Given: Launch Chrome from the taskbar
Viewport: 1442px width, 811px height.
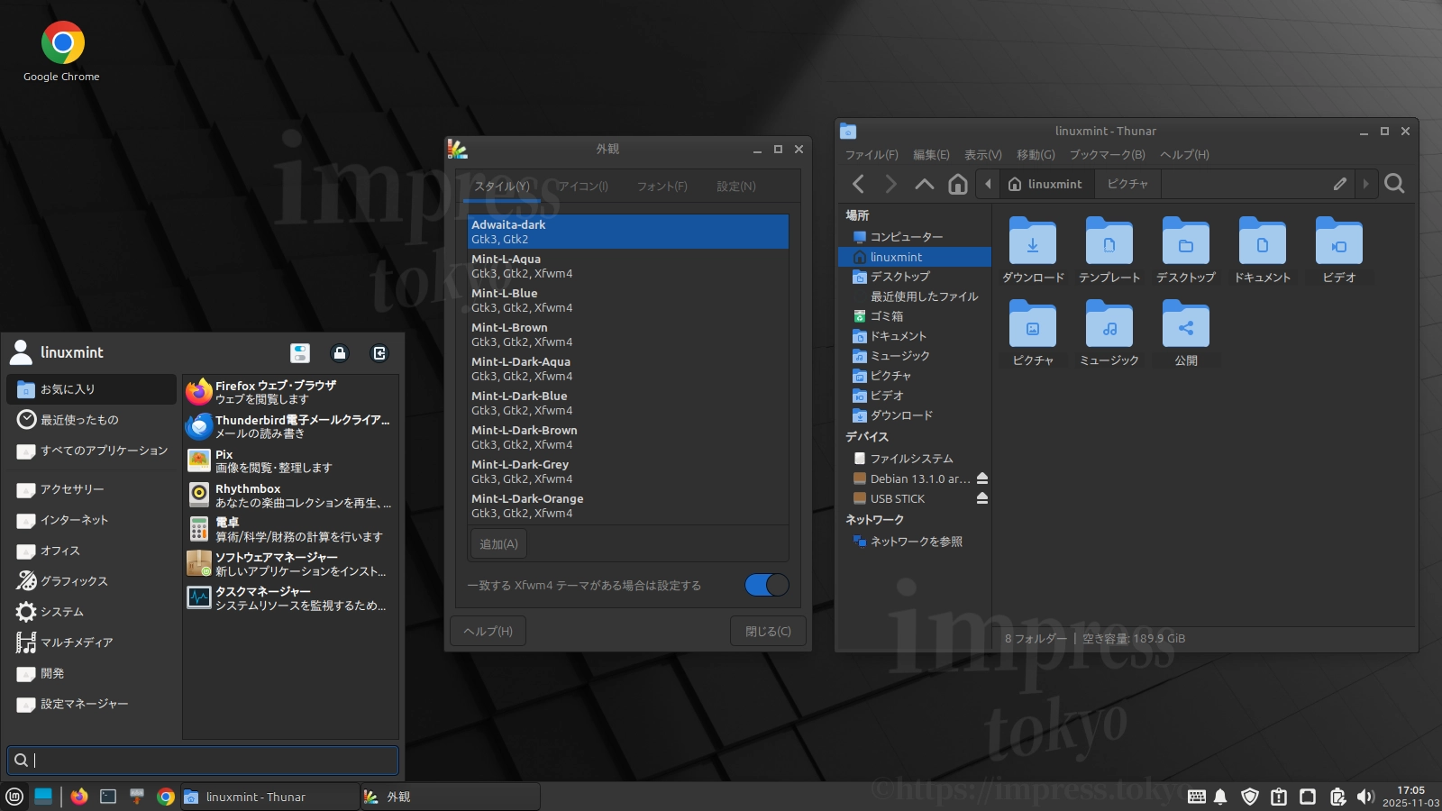Looking at the screenshot, I should (166, 797).
